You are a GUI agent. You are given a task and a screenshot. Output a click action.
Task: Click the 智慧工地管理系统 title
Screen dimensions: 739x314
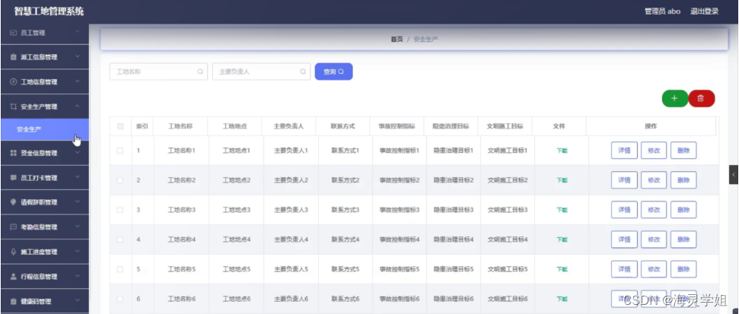(49, 11)
